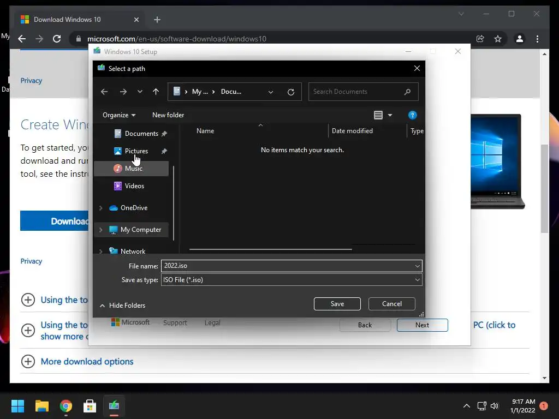Click Windows Setup taskbar icon
559x419 pixels.
(114, 406)
